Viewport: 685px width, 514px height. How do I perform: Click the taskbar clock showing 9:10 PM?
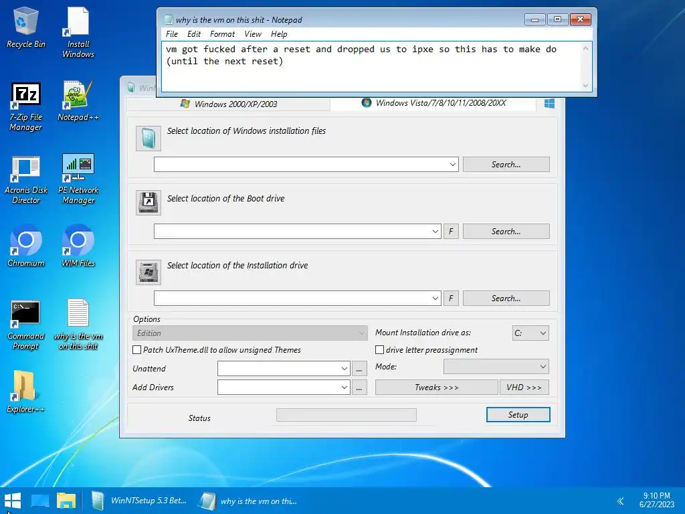(x=657, y=500)
